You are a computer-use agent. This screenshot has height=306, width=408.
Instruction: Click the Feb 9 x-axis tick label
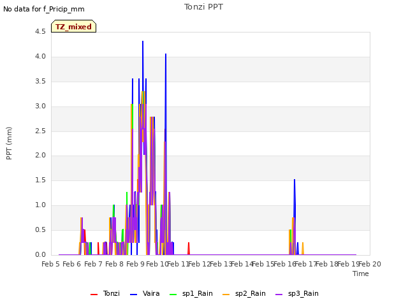pyautogui.click(x=136, y=264)
